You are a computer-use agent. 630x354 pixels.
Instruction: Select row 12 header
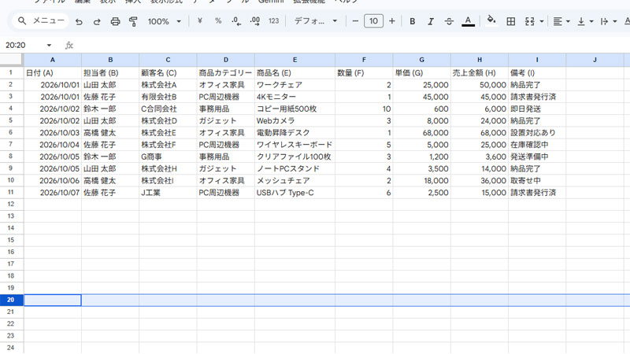[x=11, y=204]
